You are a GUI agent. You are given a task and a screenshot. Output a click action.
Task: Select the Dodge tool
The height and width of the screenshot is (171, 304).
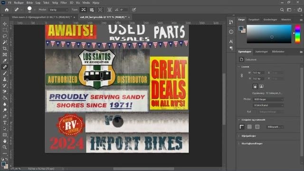tap(5, 110)
